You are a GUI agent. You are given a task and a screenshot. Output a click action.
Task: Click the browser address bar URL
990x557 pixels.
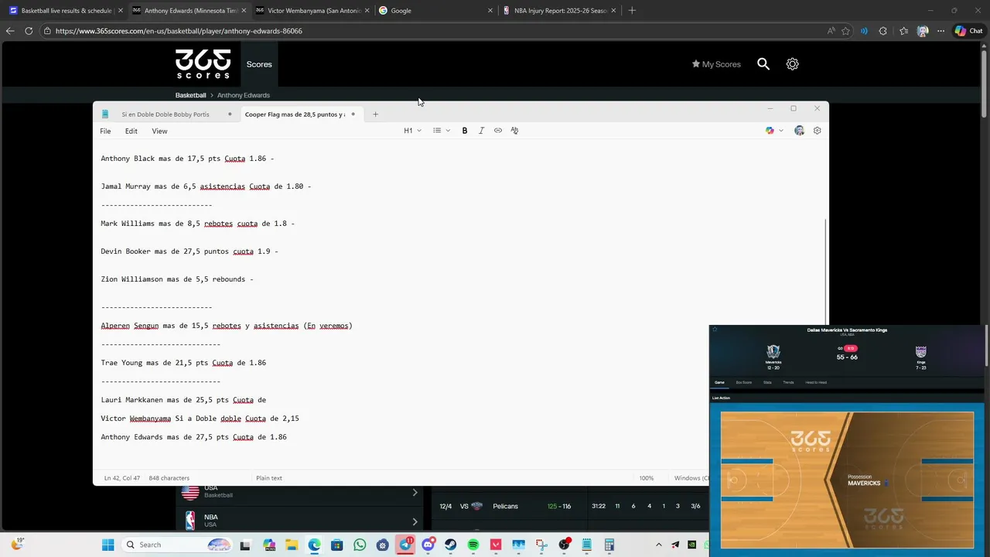179,31
